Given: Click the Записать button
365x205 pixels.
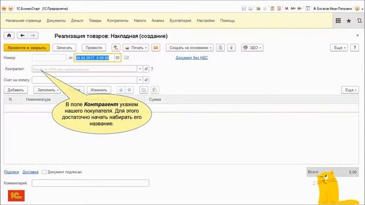Looking at the screenshot, I should point(64,48).
